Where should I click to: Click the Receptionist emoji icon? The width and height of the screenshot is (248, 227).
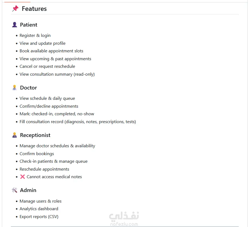click(15, 135)
